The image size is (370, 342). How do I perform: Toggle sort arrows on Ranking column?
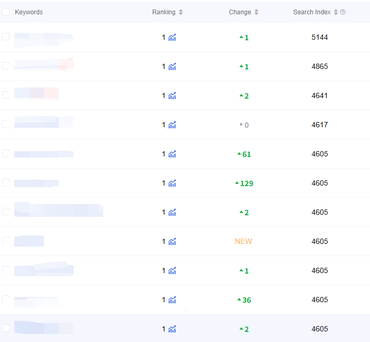(x=181, y=12)
